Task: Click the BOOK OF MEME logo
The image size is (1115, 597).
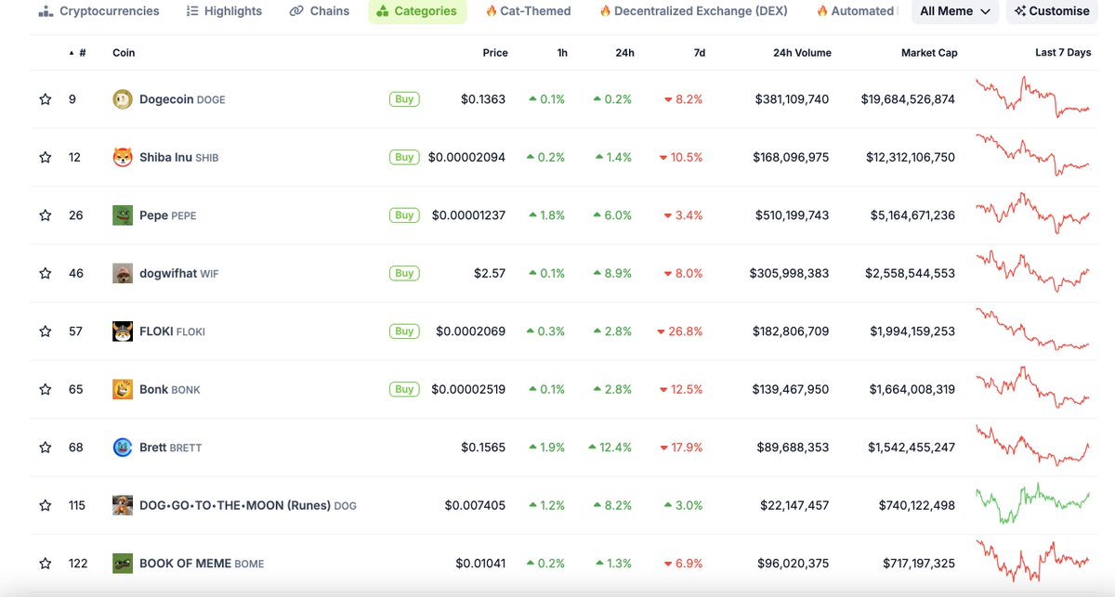Action: [123, 564]
